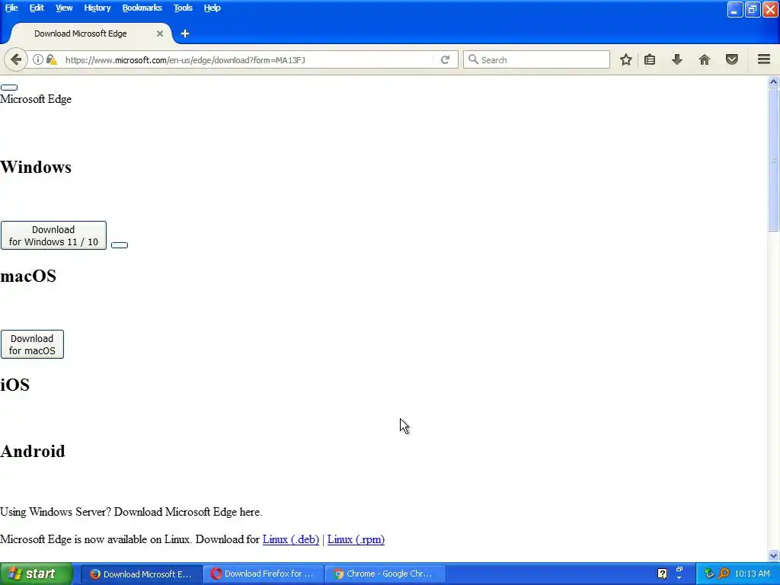Image resolution: width=780 pixels, height=585 pixels.
Task: Click the macOS heading text
Action: click(28, 276)
